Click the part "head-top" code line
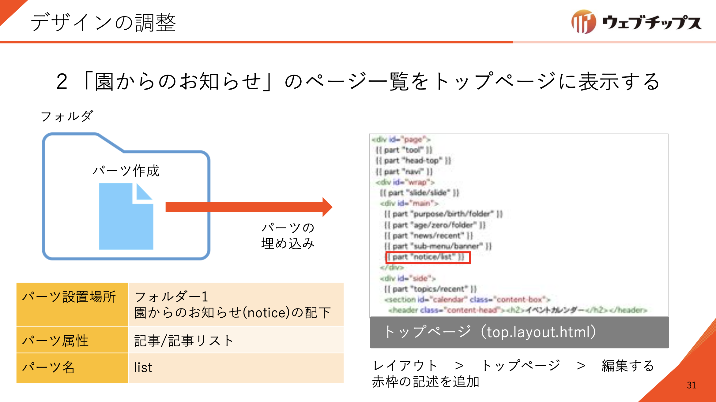This screenshot has width=716, height=402. click(x=413, y=160)
